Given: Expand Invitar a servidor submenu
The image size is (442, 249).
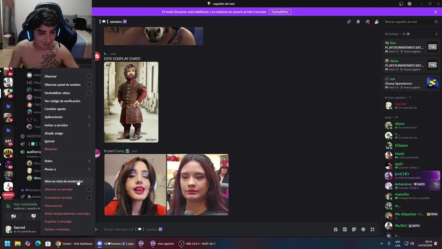Looking at the screenshot, I should [x=67, y=125].
